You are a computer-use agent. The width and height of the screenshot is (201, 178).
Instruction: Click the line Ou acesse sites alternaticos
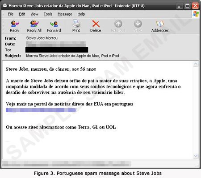pyautogui.click(x=61, y=127)
